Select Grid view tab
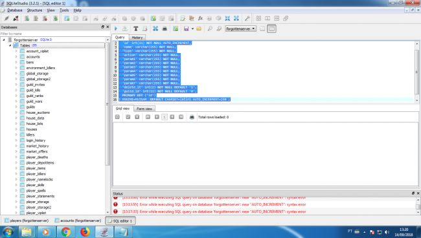Image resolution: width=421 pixels, height=238 pixels. [122, 108]
